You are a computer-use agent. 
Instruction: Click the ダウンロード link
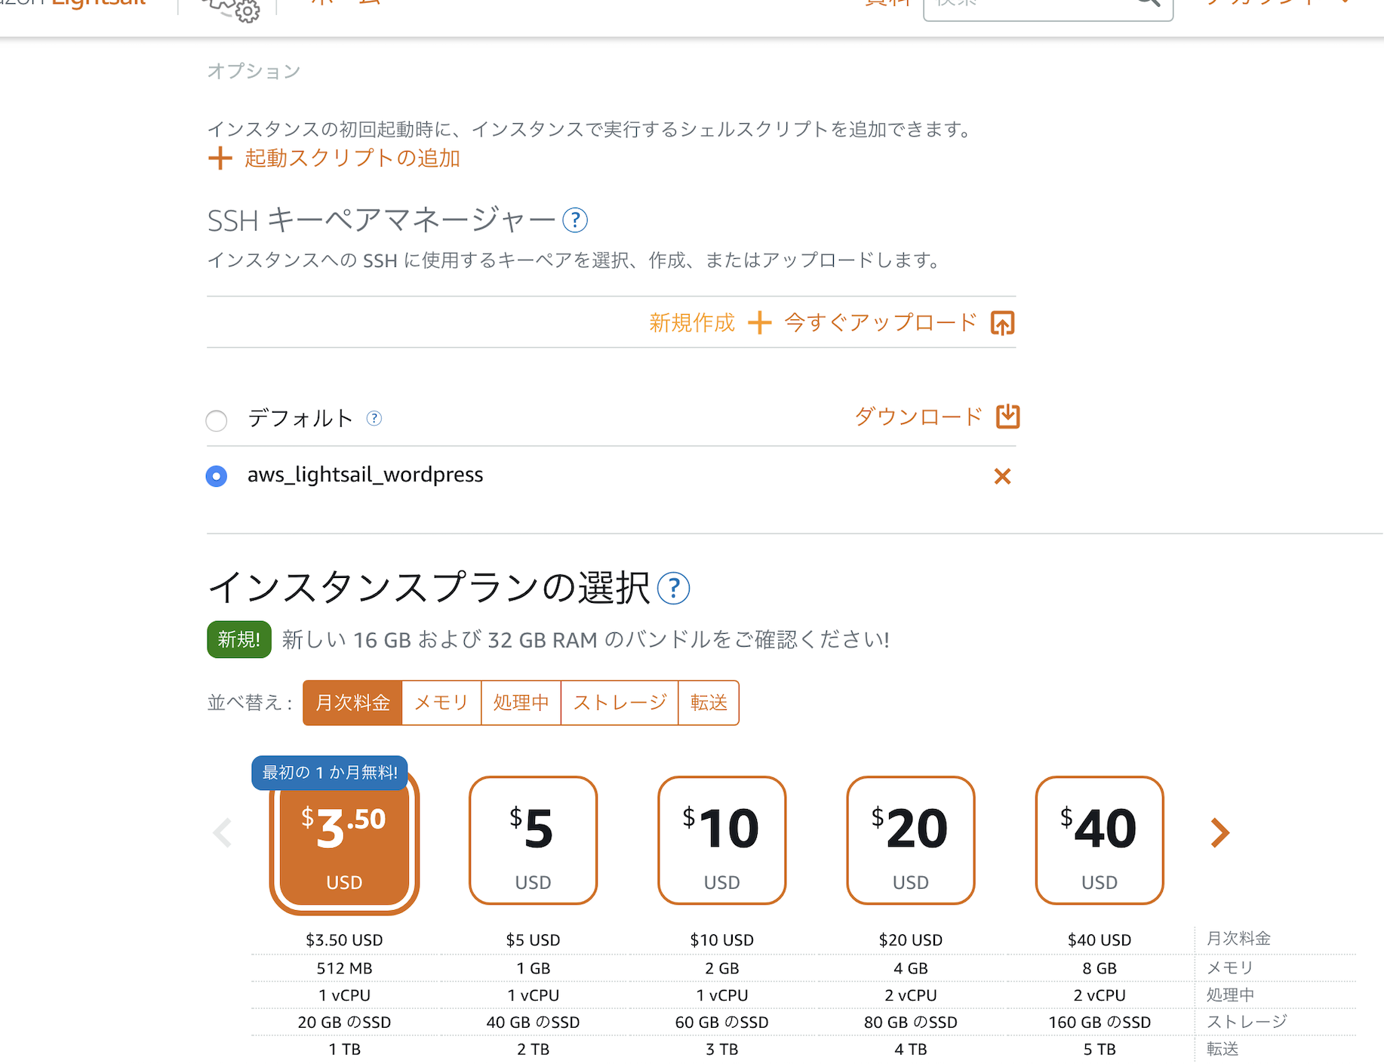[x=918, y=417]
